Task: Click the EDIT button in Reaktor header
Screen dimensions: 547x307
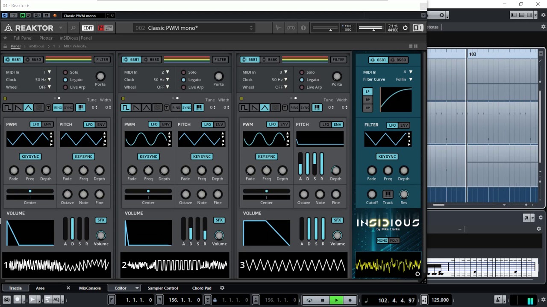Action: pyautogui.click(x=88, y=28)
